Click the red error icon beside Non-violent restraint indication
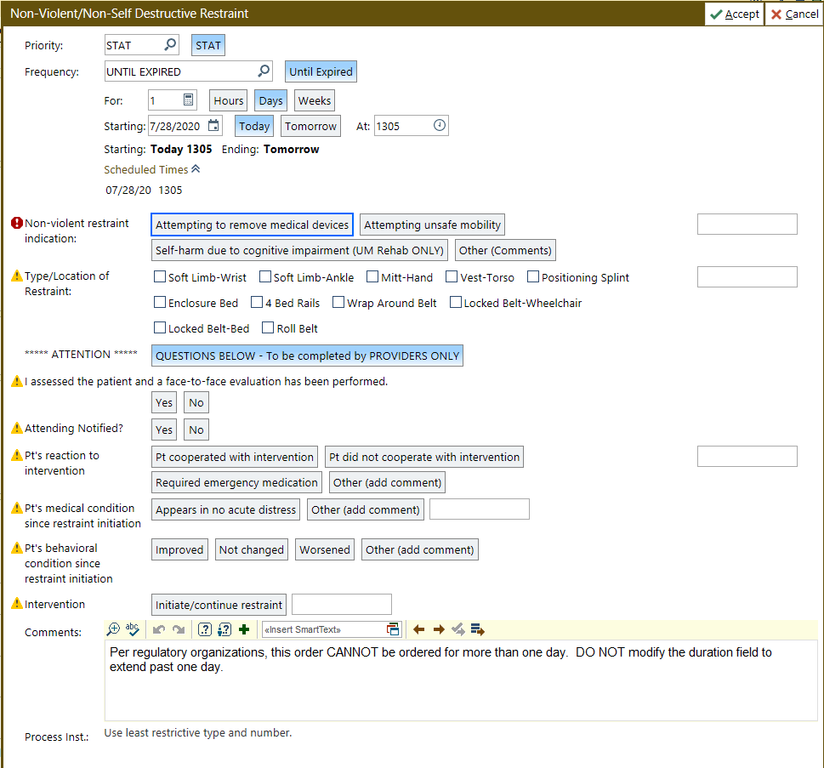Screen dimensions: 824x768 click(17, 223)
